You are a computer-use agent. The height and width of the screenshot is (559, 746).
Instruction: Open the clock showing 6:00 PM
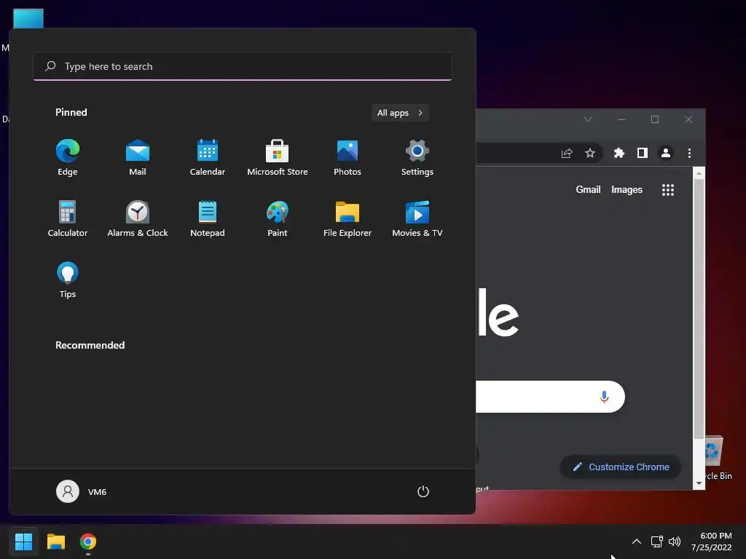(712, 542)
